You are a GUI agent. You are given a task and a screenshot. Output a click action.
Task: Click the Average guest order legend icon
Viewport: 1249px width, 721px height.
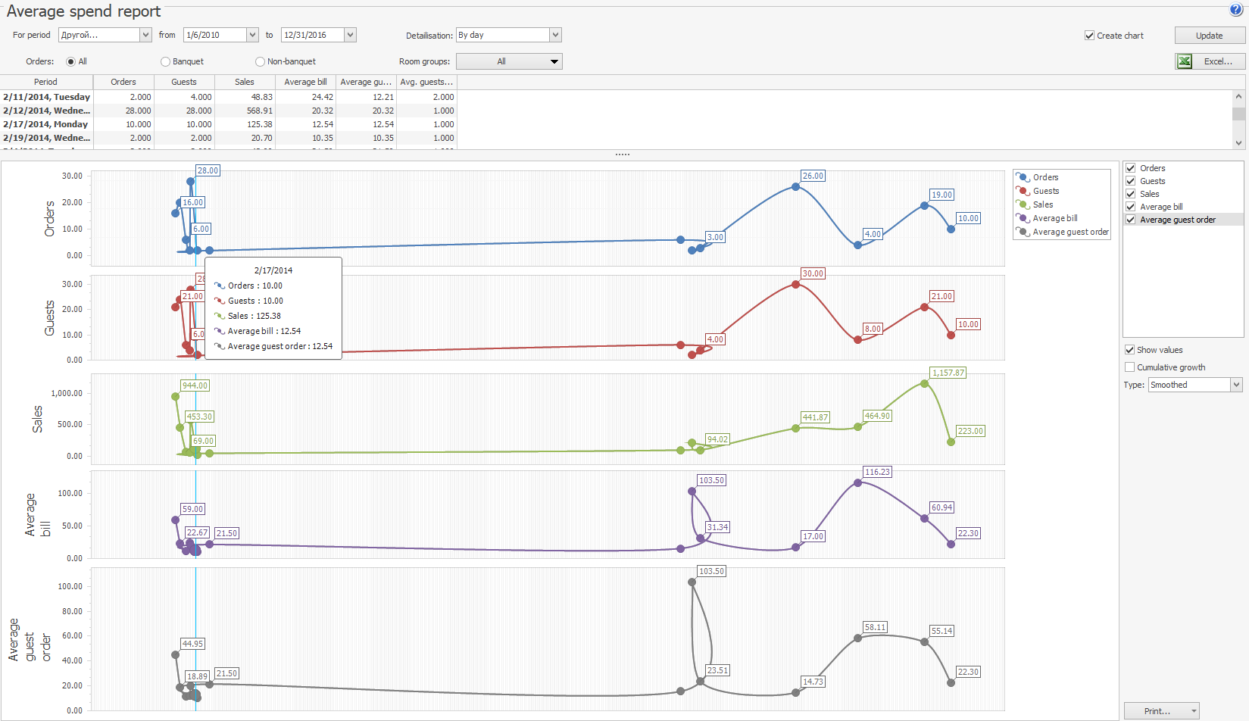(1023, 232)
